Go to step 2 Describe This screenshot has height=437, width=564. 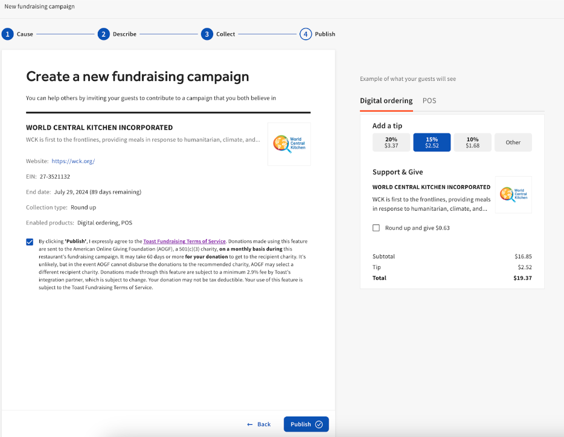104,34
